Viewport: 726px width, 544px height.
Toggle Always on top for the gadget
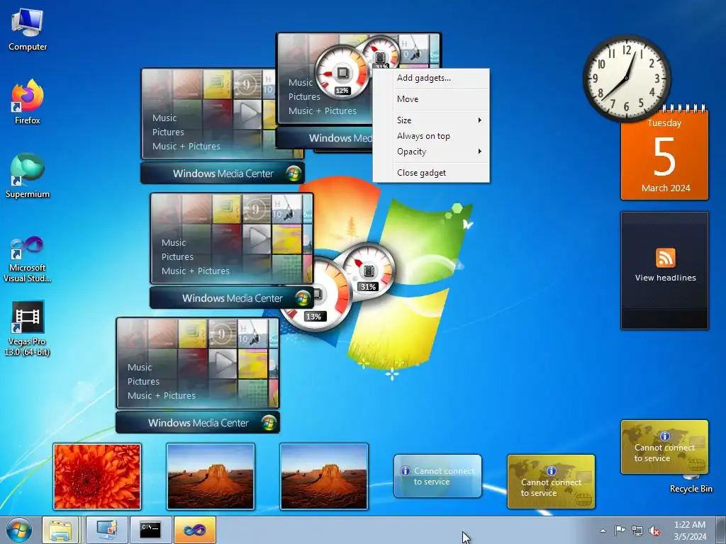coord(431,136)
